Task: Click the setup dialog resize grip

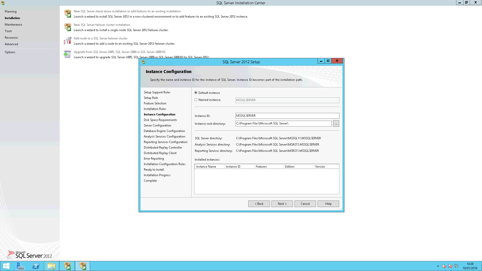Action: coord(341,209)
